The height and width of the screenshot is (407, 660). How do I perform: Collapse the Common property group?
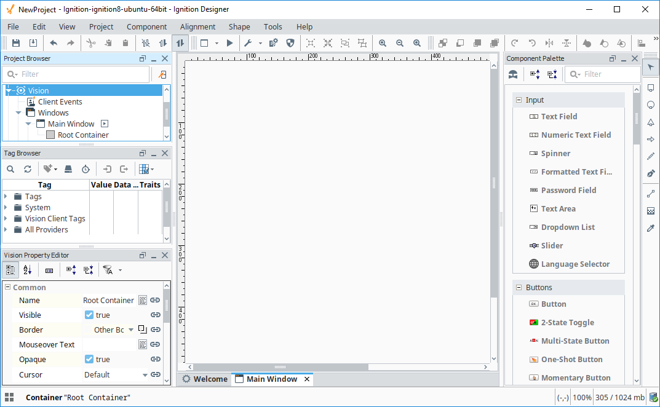7,287
